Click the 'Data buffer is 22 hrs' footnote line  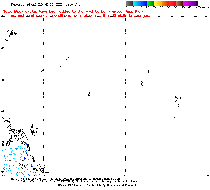click(79, 181)
